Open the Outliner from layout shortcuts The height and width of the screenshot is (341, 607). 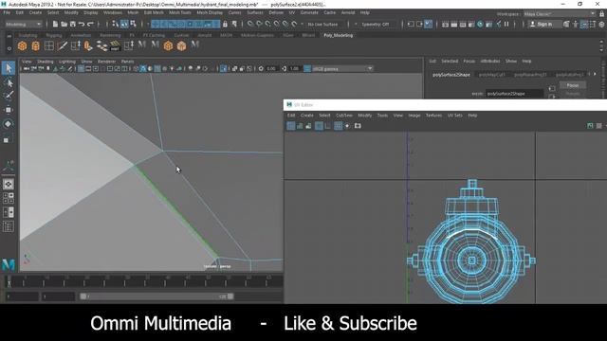click(x=9, y=226)
